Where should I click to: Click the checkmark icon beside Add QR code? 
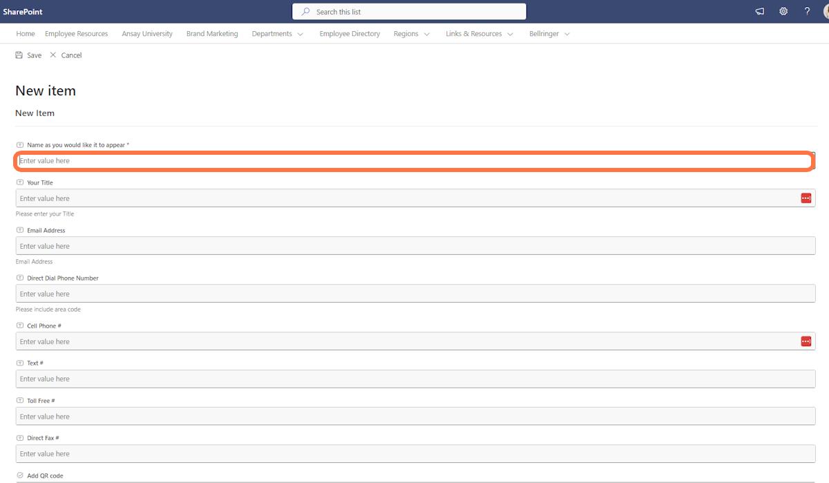pyautogui.click(x=20, y=476)
